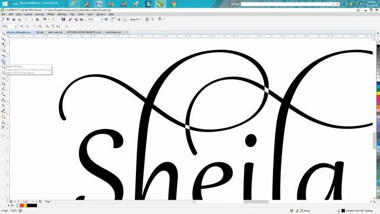Screen dimensions: 380x214
Task: Click Zoom to page width icon
Action: [53, 26]
